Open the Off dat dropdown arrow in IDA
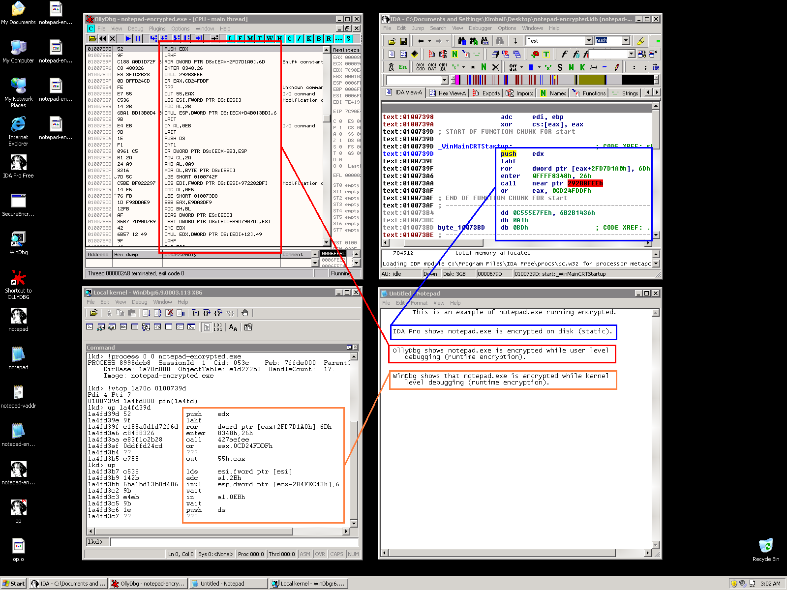 pos(521,67)
